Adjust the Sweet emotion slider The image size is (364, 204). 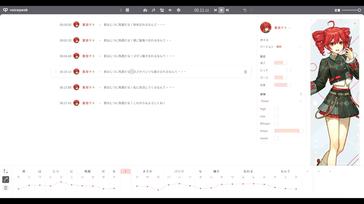click(289, 138)
